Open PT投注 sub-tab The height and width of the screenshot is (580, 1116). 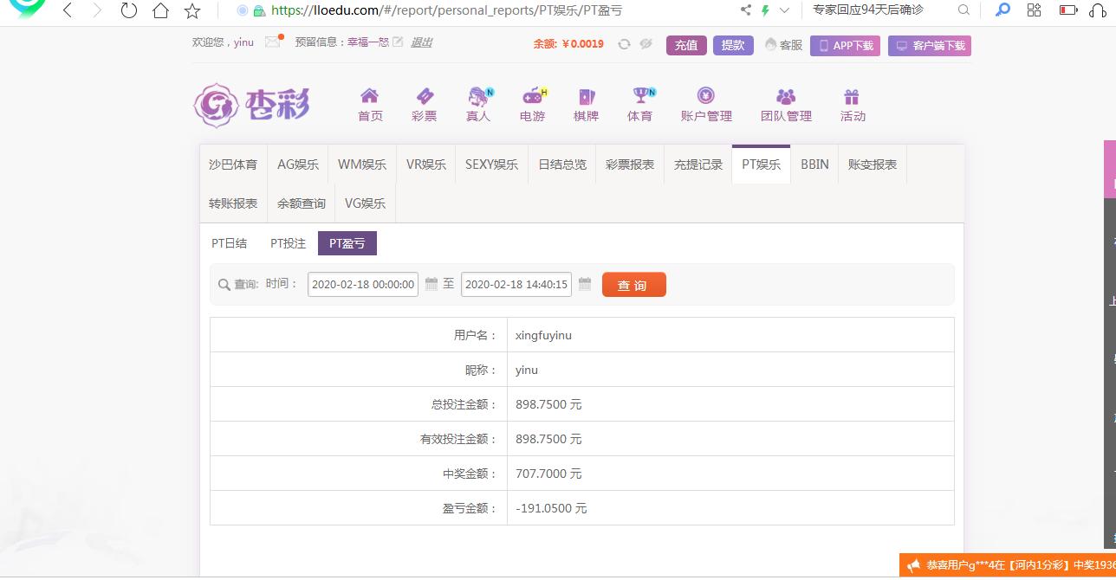[x=289, y=244]
